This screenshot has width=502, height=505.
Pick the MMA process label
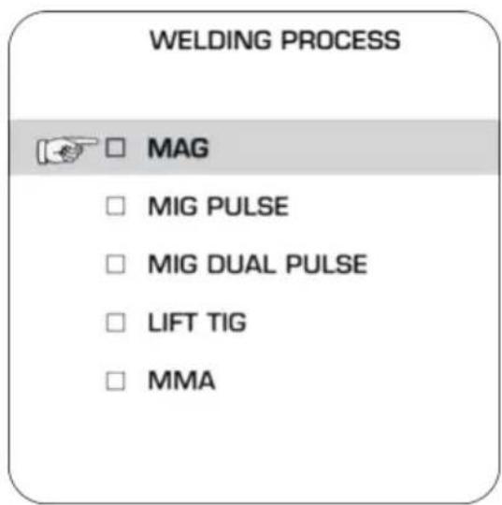coord(181,381)
